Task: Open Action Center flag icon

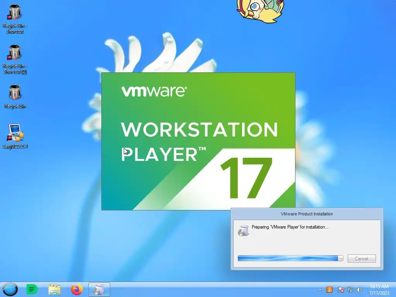Action: click(x=341, y=289)
